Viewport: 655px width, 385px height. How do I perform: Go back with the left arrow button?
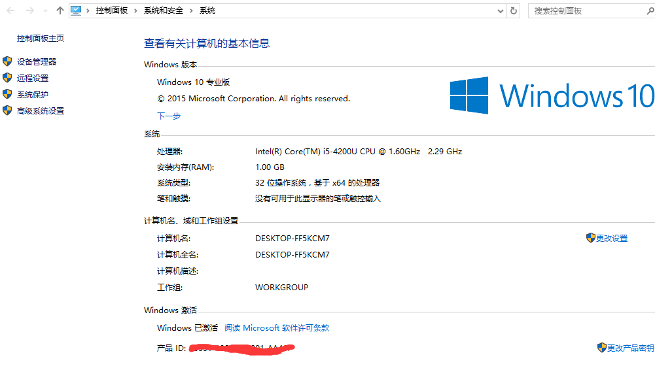(11, 11)
